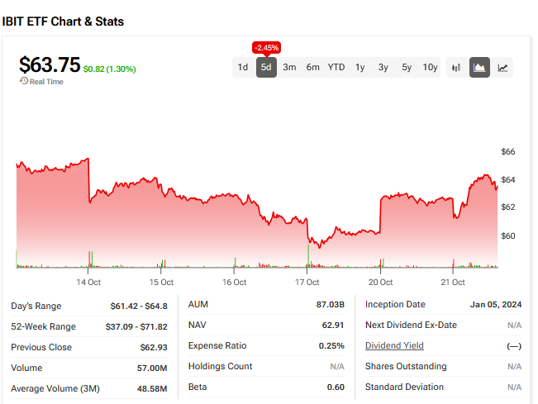Click the 14 Oct date marker
The image size is (538, 404).
coord(88,282)
